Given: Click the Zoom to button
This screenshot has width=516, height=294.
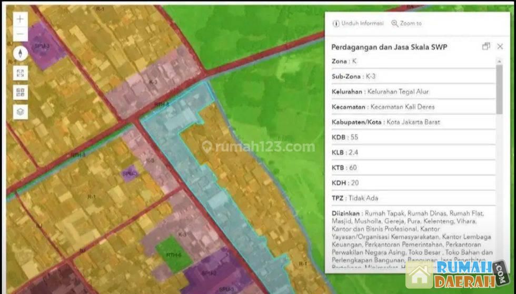Looking at the screenshot, I should pyautogui.click(x=406, y=24).
